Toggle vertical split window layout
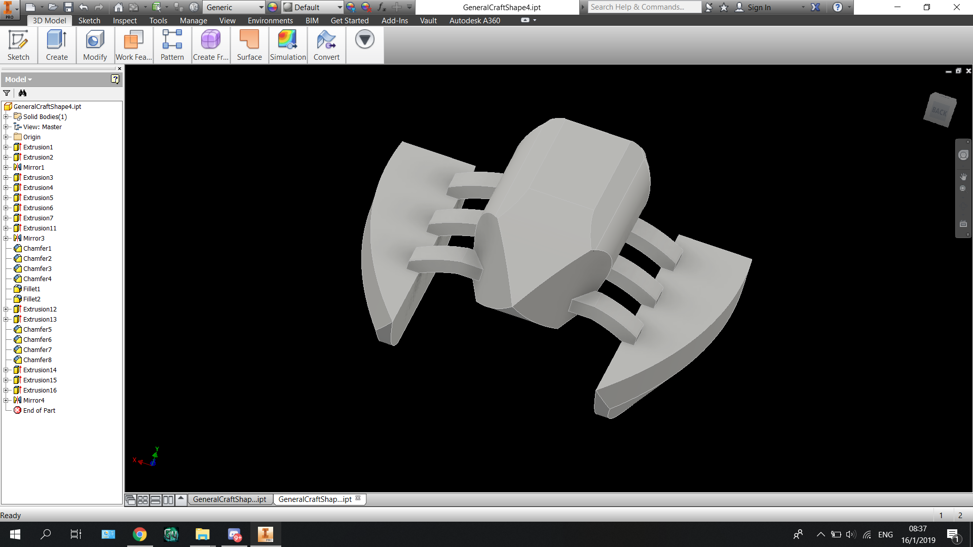973x547 pixels. tap(168, 500)
